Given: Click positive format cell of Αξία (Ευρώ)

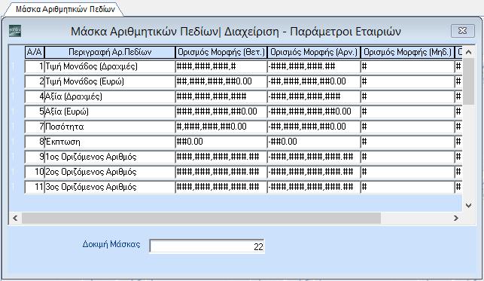Looking at the screenshot, I should [x=221, y=111].
